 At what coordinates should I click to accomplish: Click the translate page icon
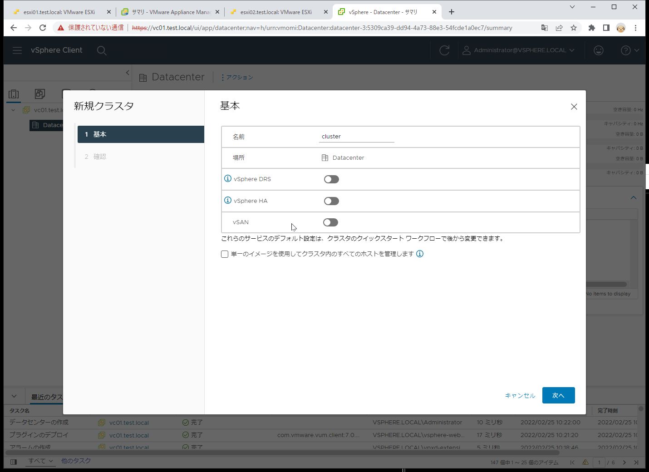pos(545,28)
